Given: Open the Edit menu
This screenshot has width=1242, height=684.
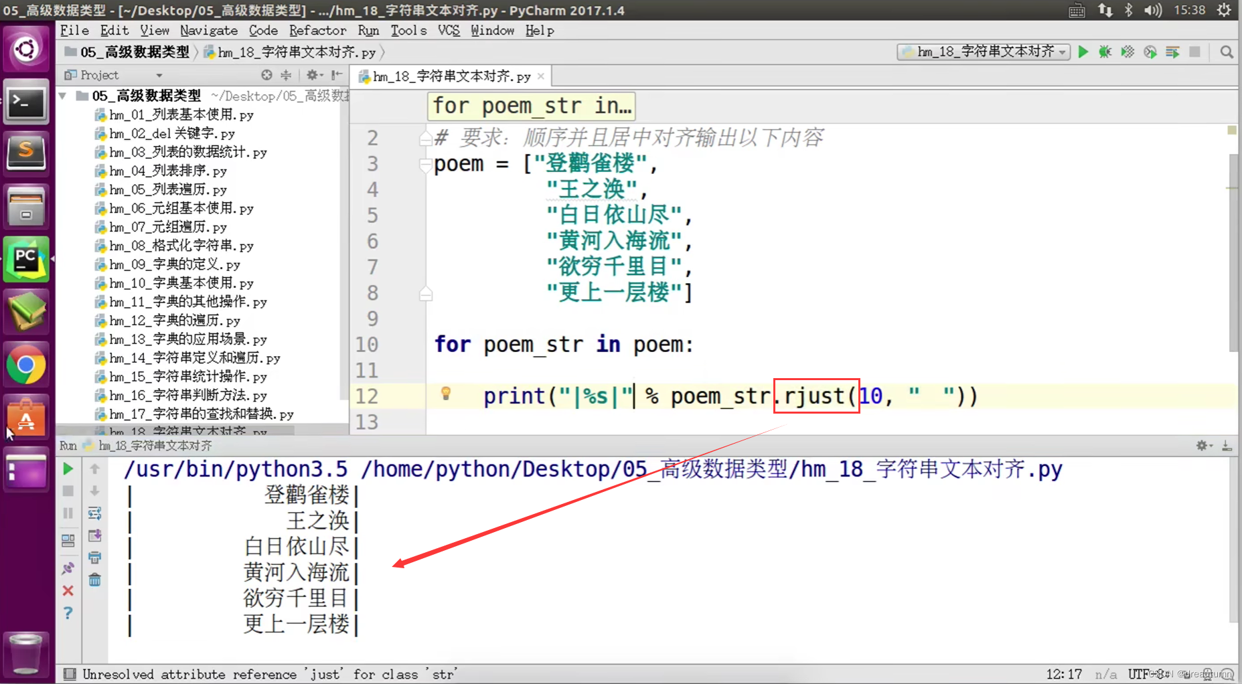Looking at the screenshot, I should [x=114, y=30].
